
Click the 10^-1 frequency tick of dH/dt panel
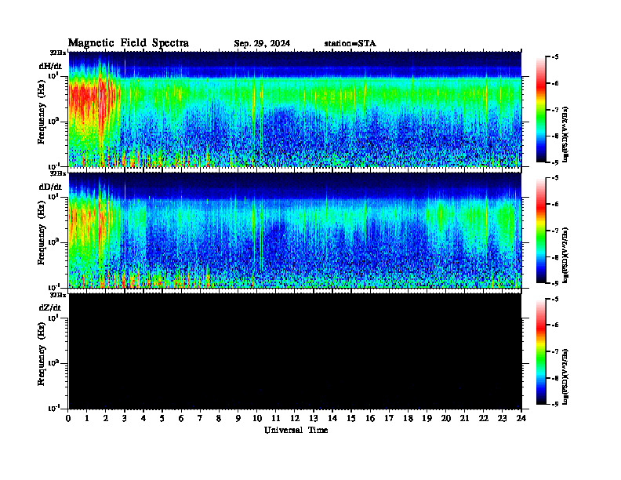53,165
